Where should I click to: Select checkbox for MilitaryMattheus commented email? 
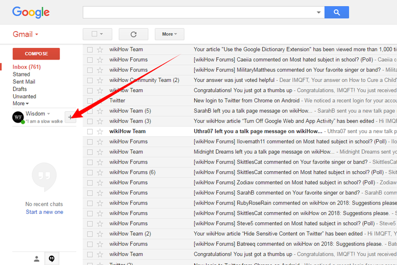click(x=90, y=70)
